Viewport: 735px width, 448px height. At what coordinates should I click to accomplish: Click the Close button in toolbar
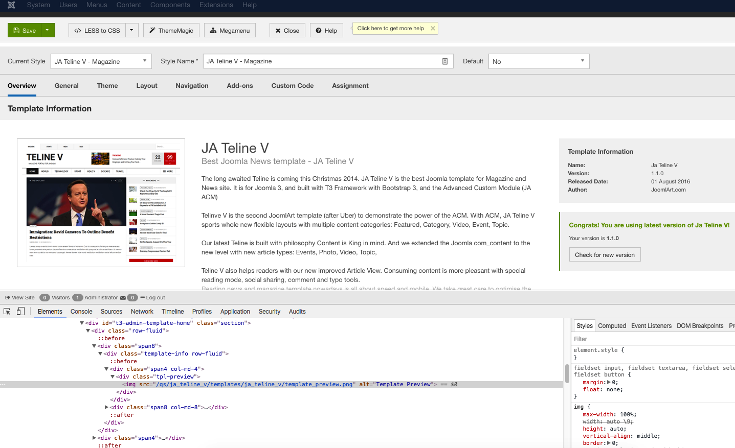pos(287,30)
